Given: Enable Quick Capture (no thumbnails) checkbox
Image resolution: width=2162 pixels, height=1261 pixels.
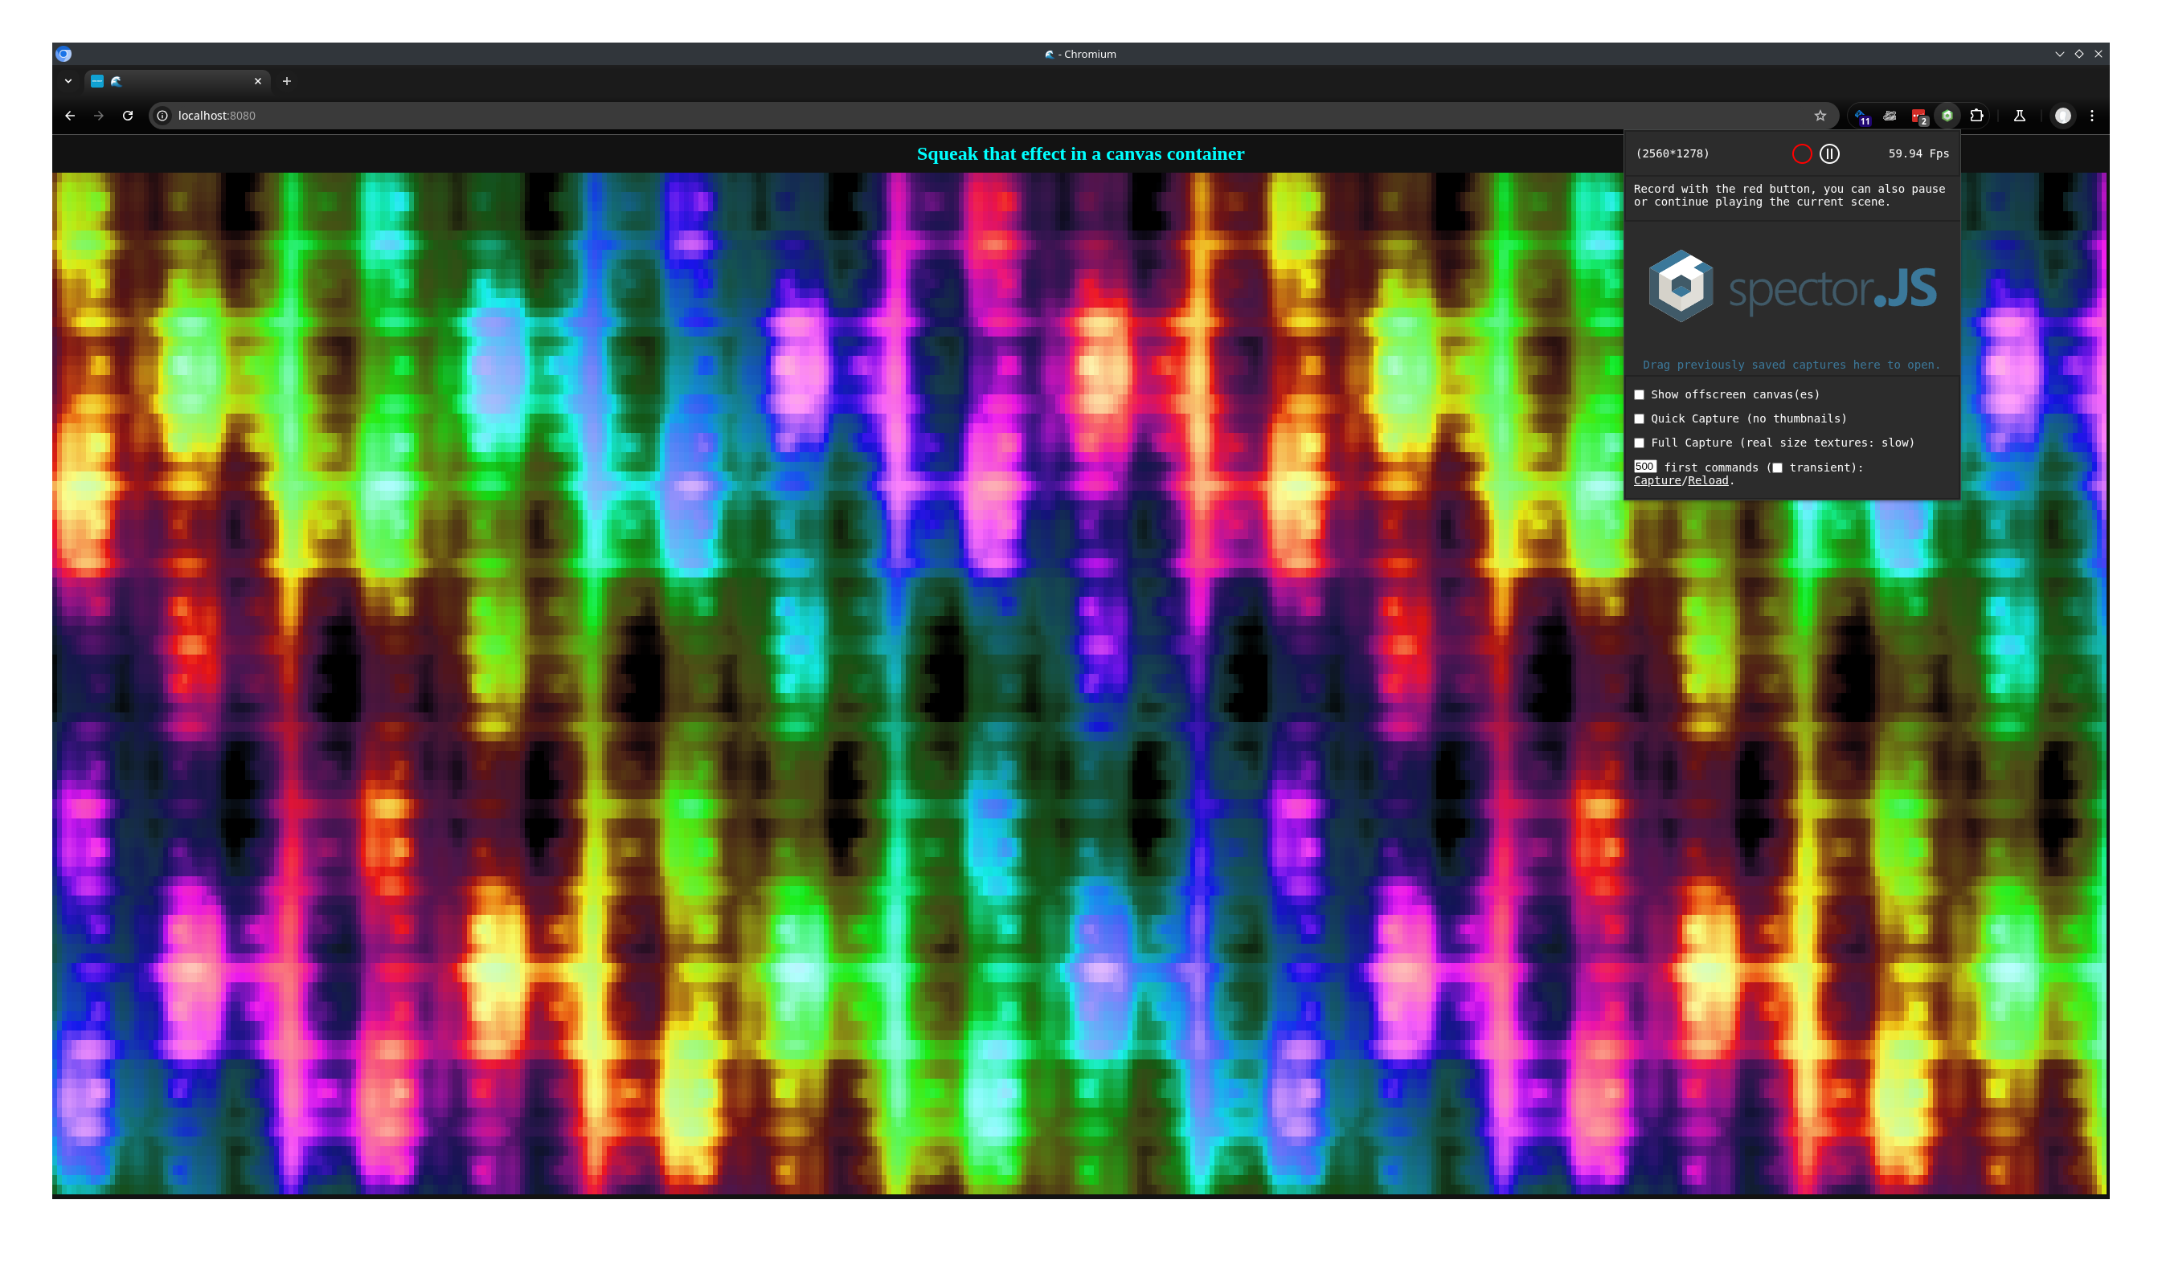Looking at the screenshot, I should (1639, 418).
